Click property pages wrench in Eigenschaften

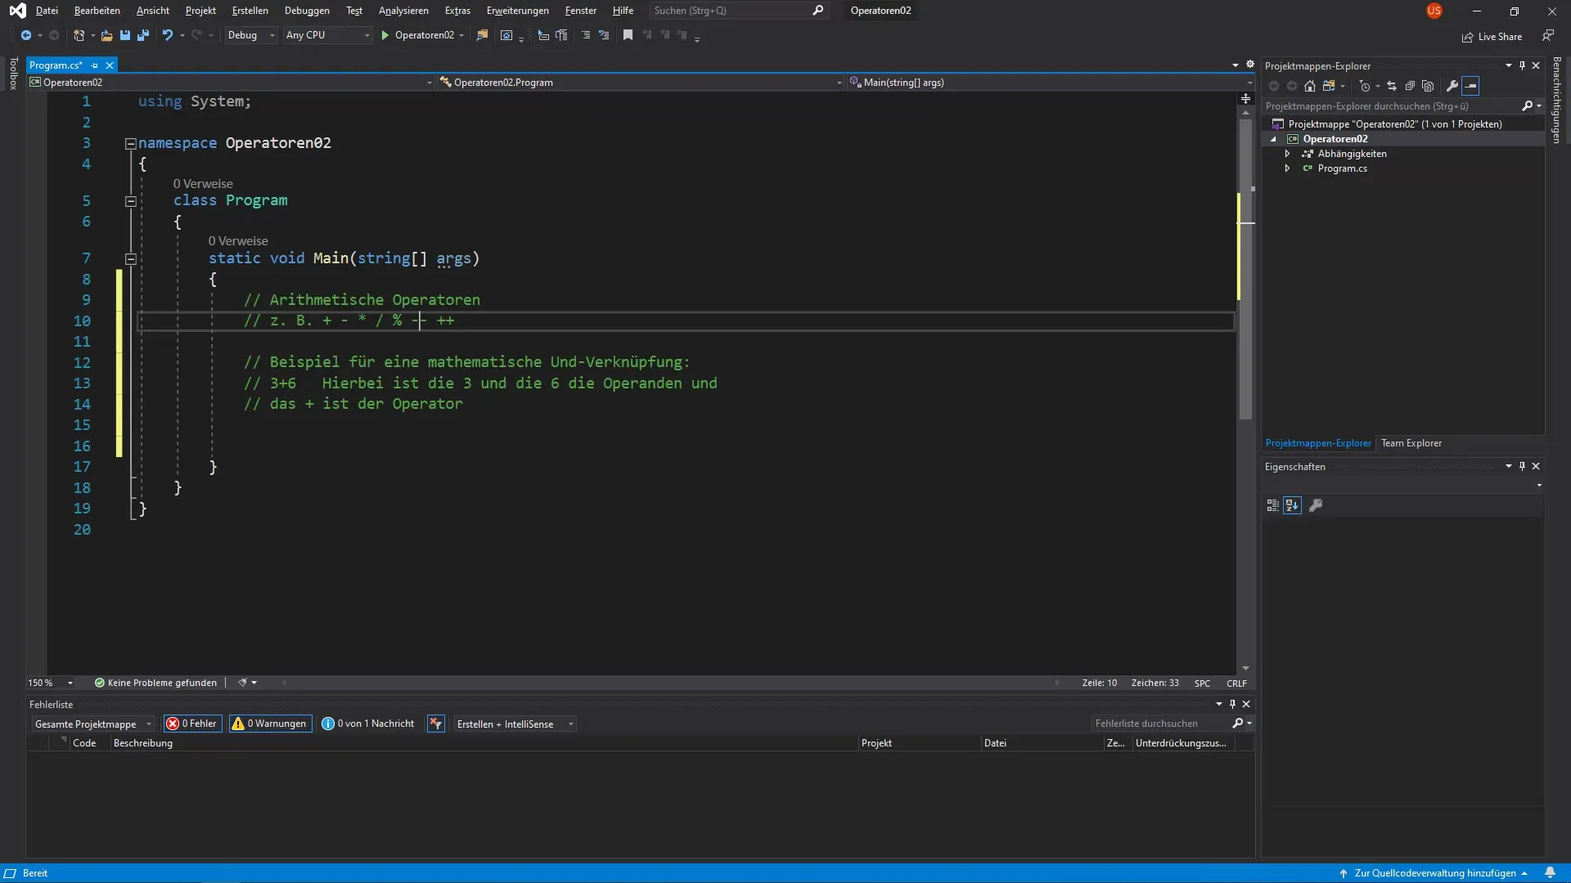pyautogui.click(x=1316, y=505)
